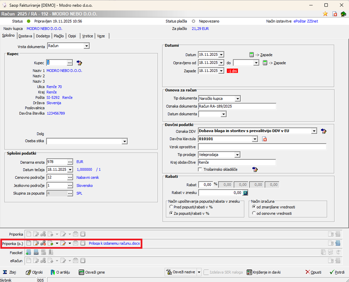Open the Opisi tab

(72, 36)
